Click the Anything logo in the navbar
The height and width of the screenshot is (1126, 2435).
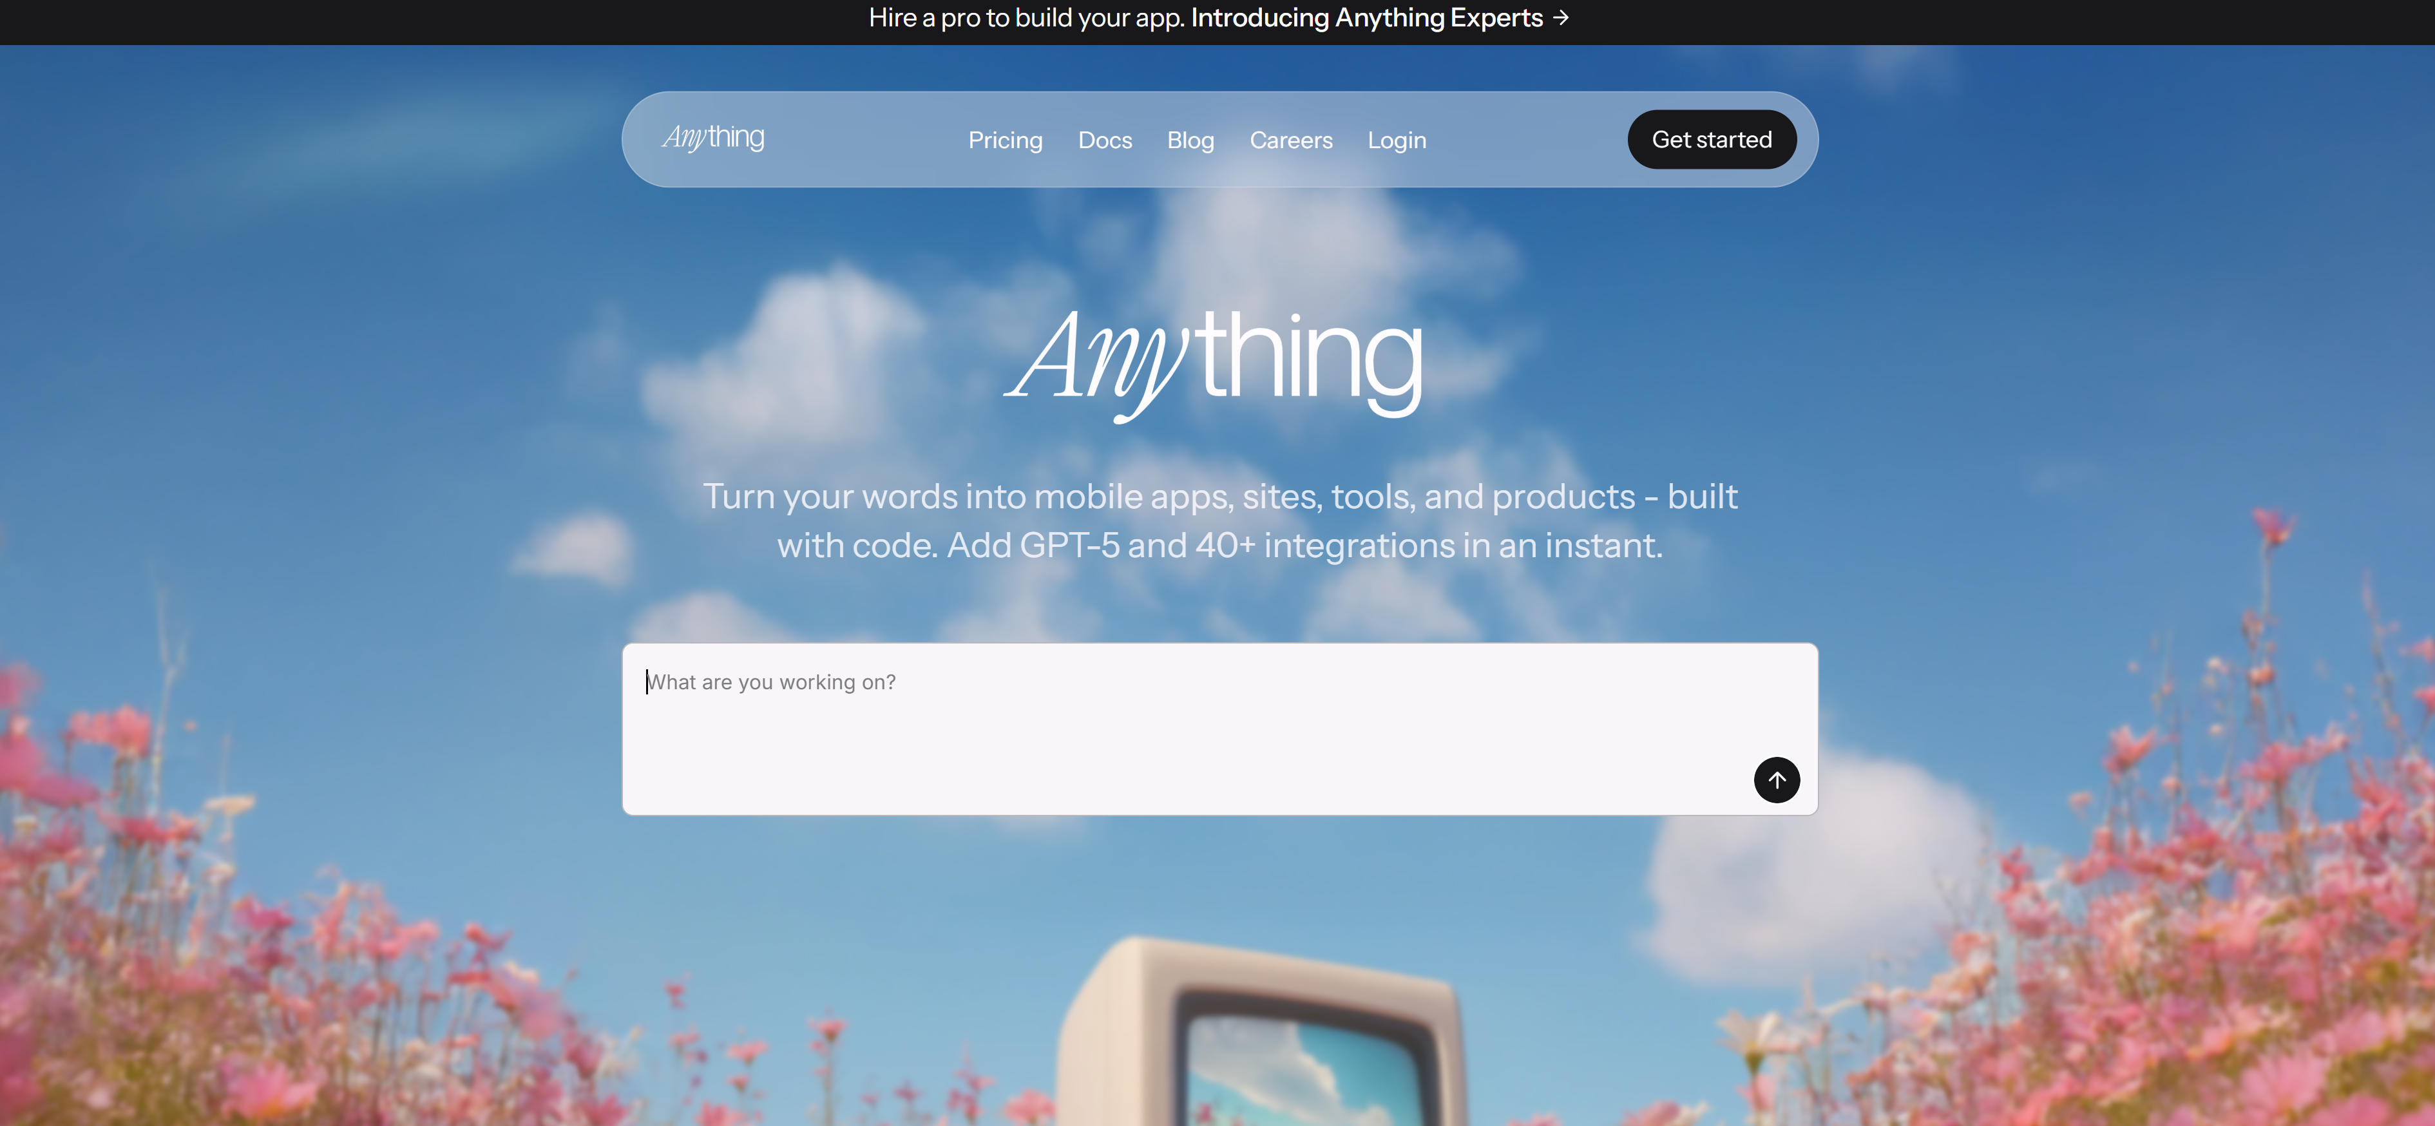point(714,138)
